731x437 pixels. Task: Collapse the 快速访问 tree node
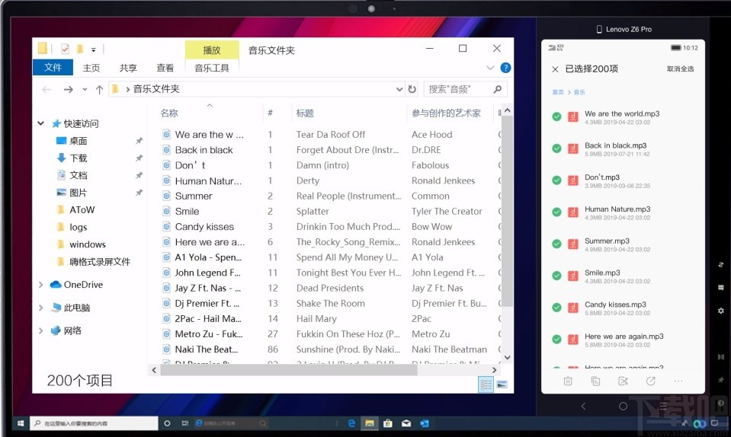pos(41,123)
